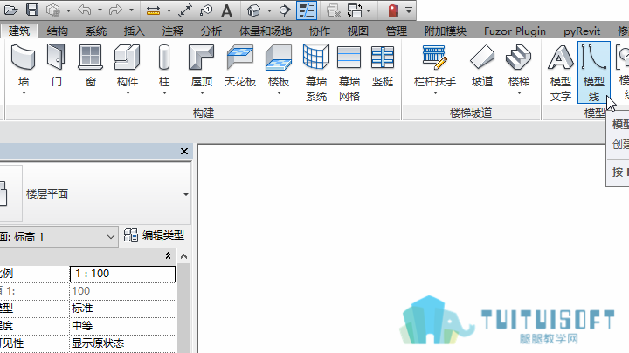Switch to the 附加模块 ribbon tab
The image size is (629, 353).
(x=446, y=31)
